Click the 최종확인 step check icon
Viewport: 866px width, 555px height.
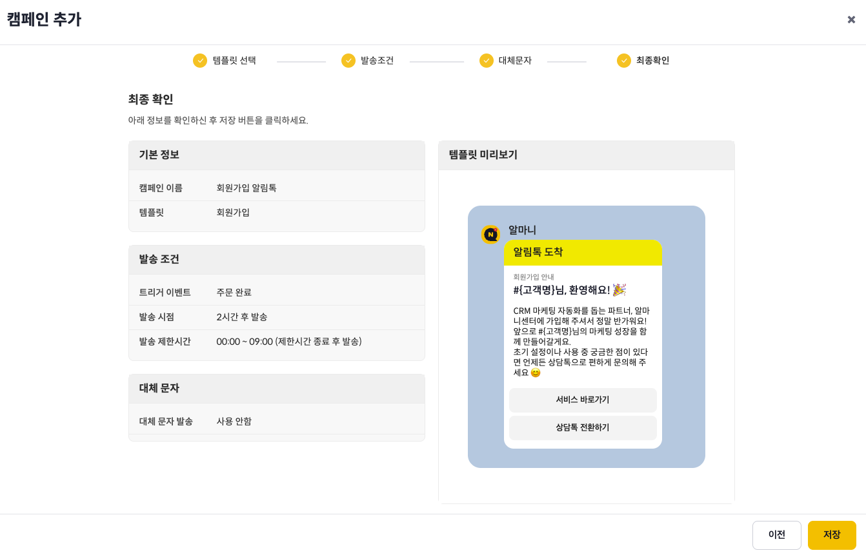click(x=624, y=61)
